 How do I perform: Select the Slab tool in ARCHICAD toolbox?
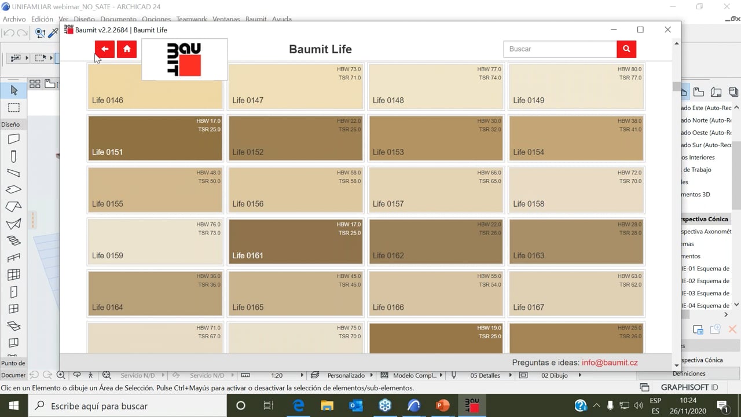14,189
